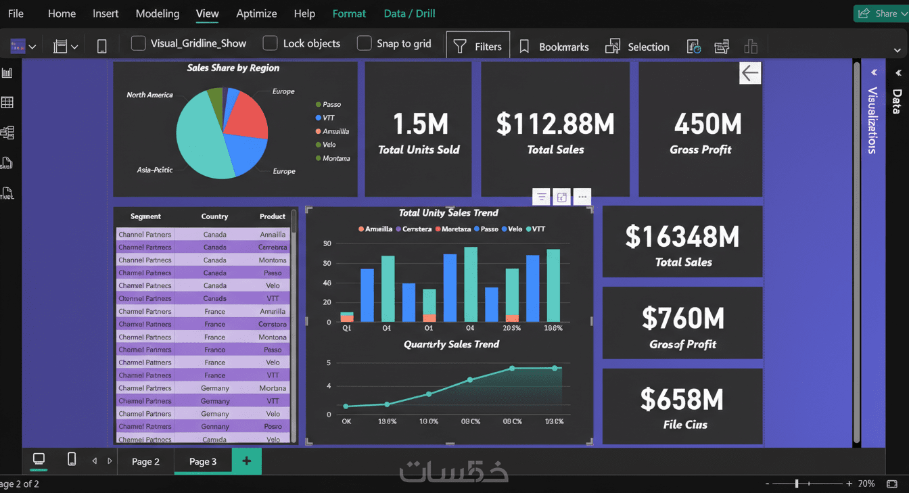This screenshot has height=493, width=909.
Task: Switch to Page 2 tab
Action: [145, 461]
